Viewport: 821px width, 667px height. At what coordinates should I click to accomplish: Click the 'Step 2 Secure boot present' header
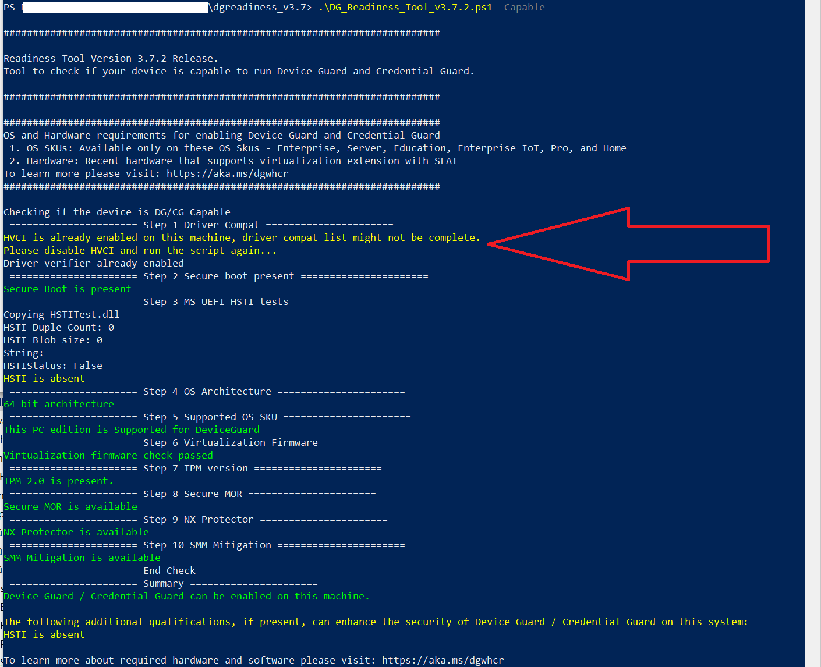point(219,276)
